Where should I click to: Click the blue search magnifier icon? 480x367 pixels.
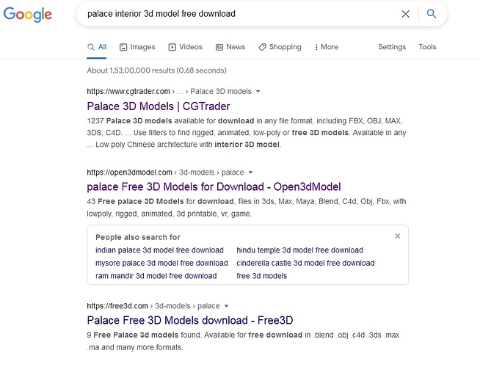(x=432, y=14)
